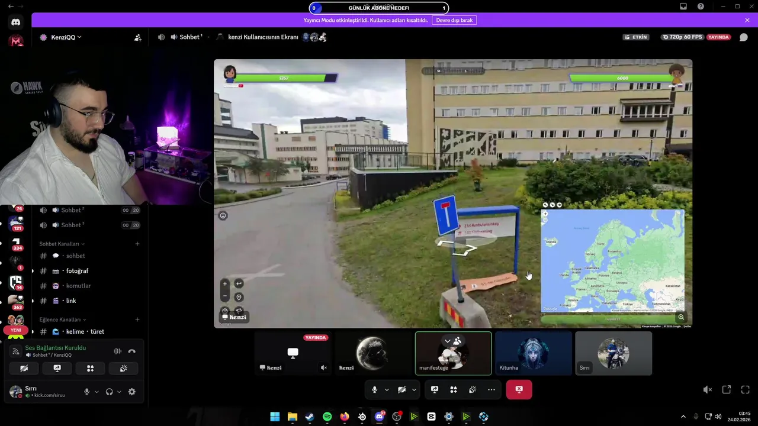Viewport: 758px width, 426px height.
Task: Pop out the stream window
Action: tap(727, 389)
